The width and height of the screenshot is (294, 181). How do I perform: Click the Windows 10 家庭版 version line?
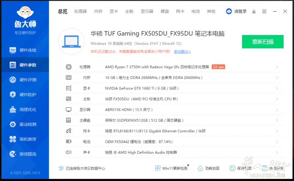[136, 43]
